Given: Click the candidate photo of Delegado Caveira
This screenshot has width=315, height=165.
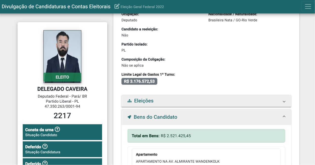Looking at the screenshot, I should 62,56.
